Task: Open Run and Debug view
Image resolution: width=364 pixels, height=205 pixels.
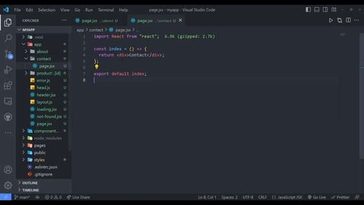Action: coord(8,69)
